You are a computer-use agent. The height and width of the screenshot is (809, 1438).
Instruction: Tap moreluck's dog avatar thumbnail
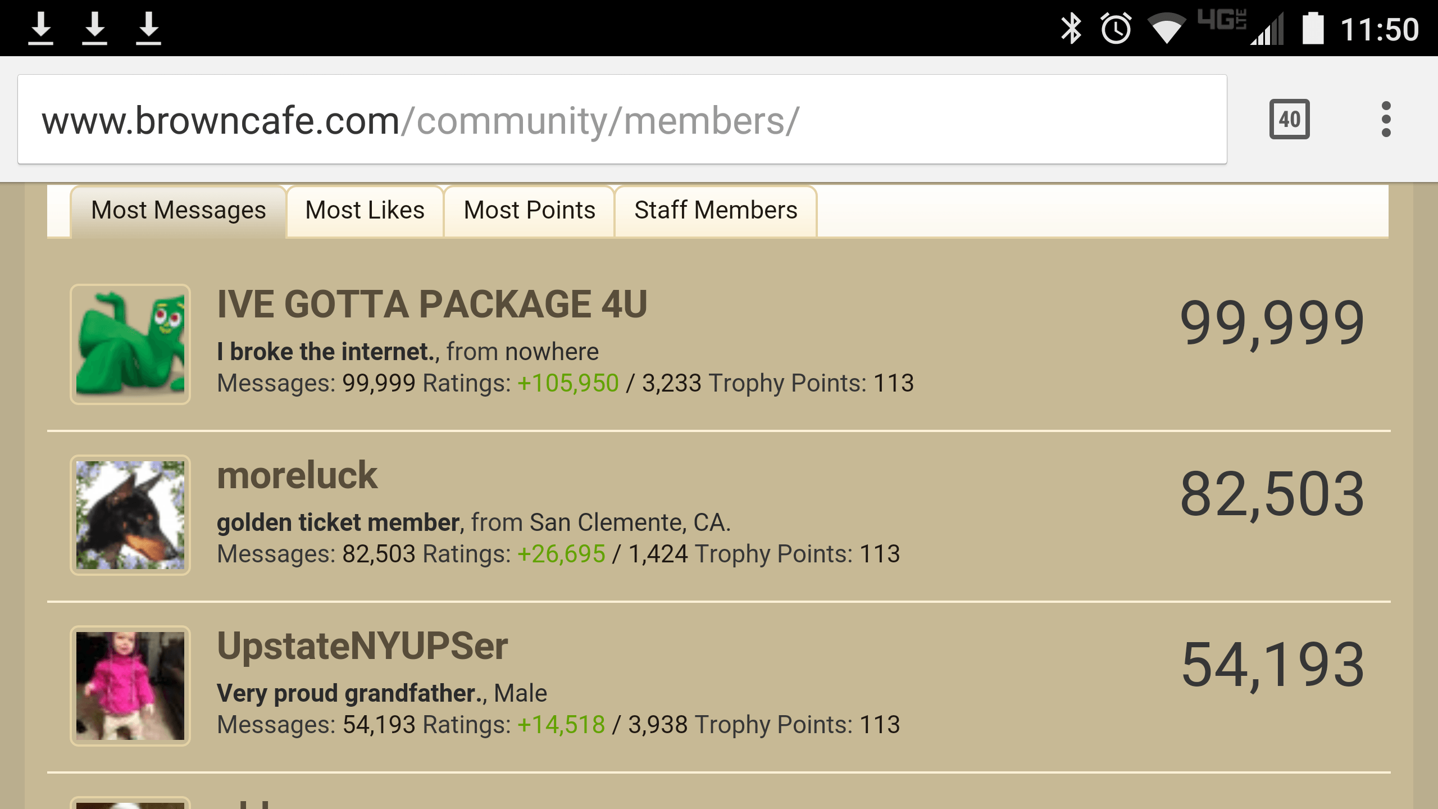point(130,515)
